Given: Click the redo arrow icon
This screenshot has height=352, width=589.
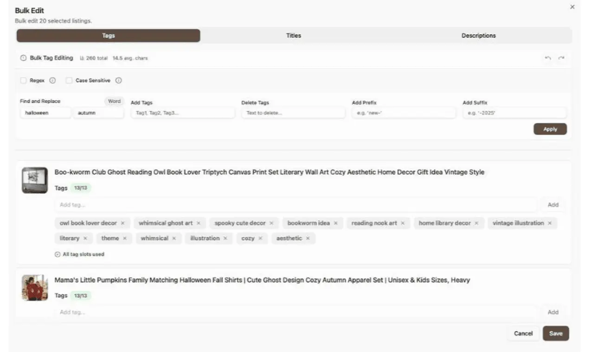Looking at the screenshot, I should tap(561, 58).
